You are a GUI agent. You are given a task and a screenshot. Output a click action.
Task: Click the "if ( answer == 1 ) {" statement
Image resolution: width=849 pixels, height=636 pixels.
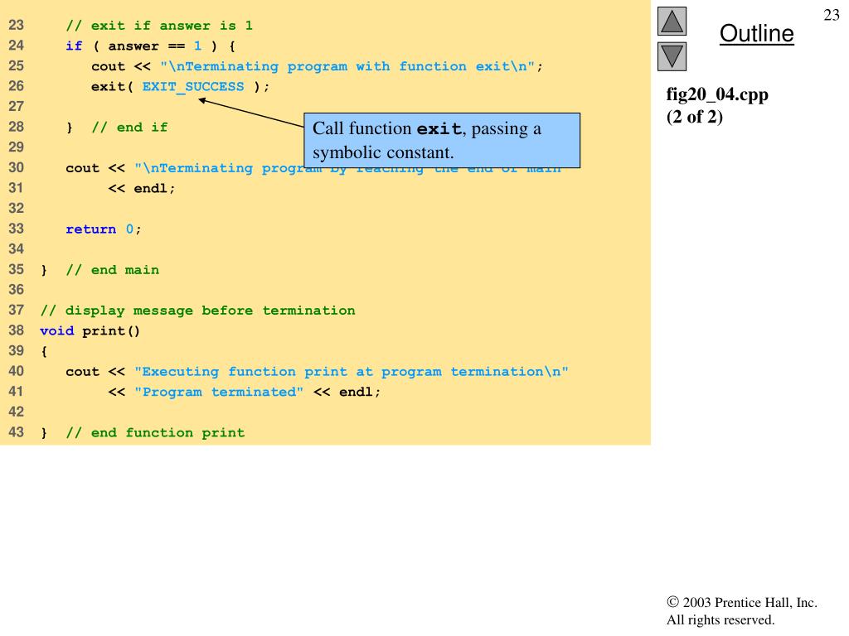(151, 46)
